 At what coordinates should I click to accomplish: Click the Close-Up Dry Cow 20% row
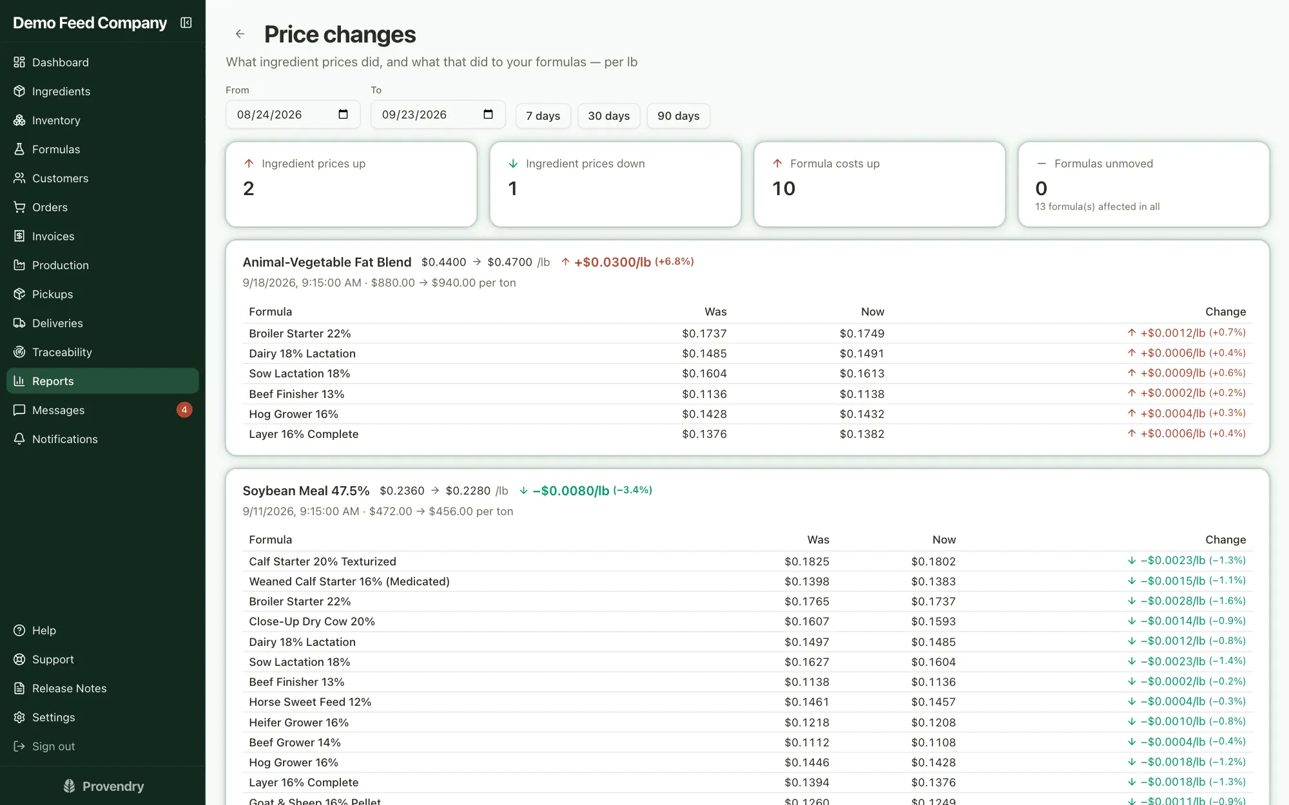pos(748,621)
